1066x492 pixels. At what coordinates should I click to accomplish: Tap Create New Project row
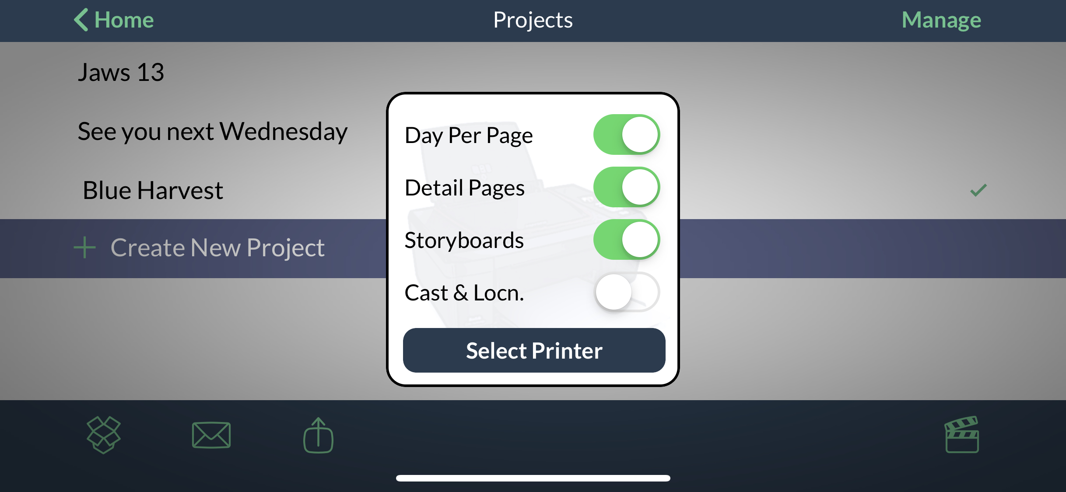(217, 248)
